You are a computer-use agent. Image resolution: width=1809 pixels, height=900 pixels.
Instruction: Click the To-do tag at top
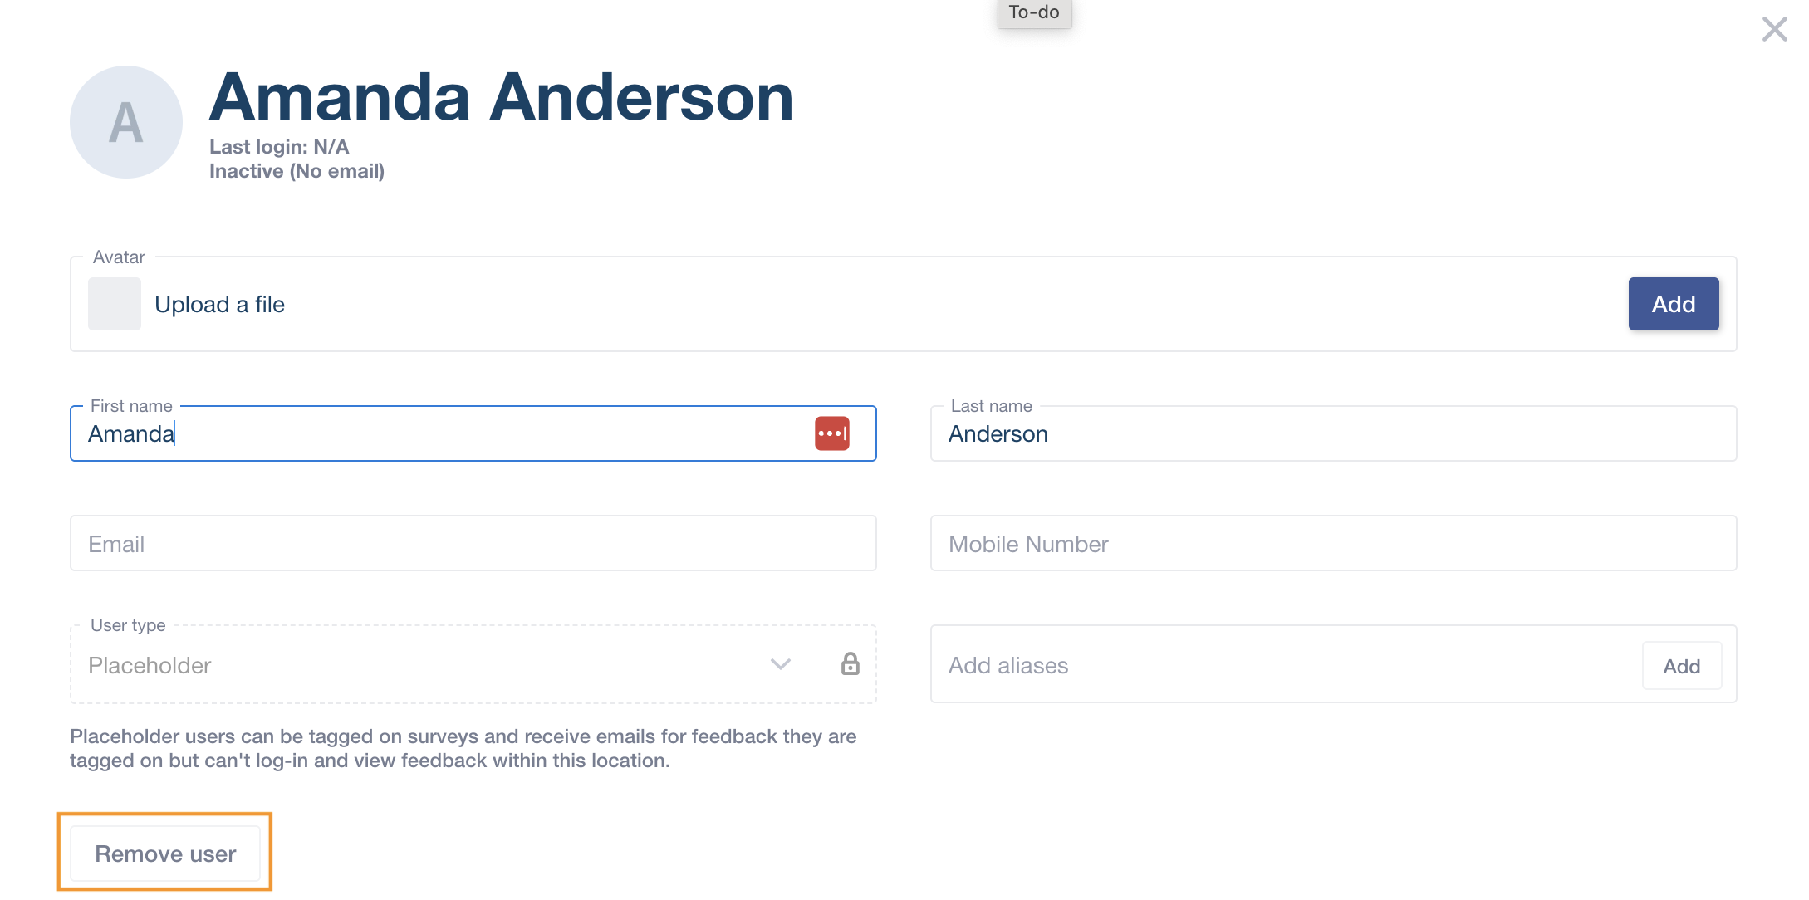click(1034, 12)
